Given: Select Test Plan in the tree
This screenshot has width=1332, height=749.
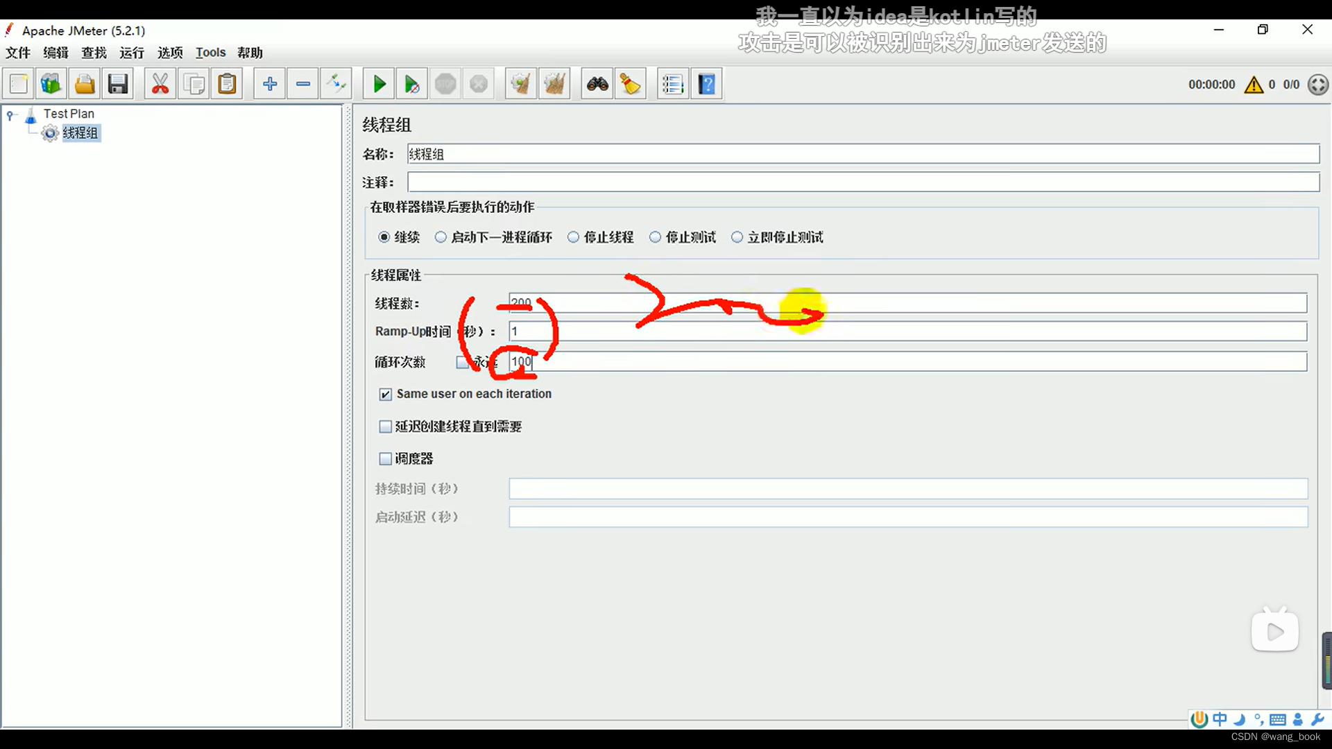Looking at the screenshot, I should [x=69, y=114].
